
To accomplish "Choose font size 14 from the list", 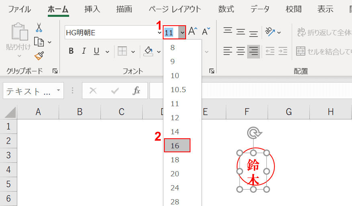I will (182, 132).
